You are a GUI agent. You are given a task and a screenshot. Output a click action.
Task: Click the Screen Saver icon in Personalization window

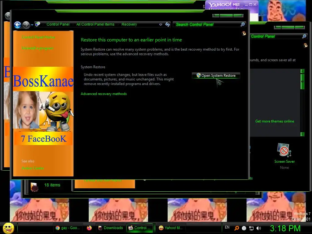pos(284,150)
